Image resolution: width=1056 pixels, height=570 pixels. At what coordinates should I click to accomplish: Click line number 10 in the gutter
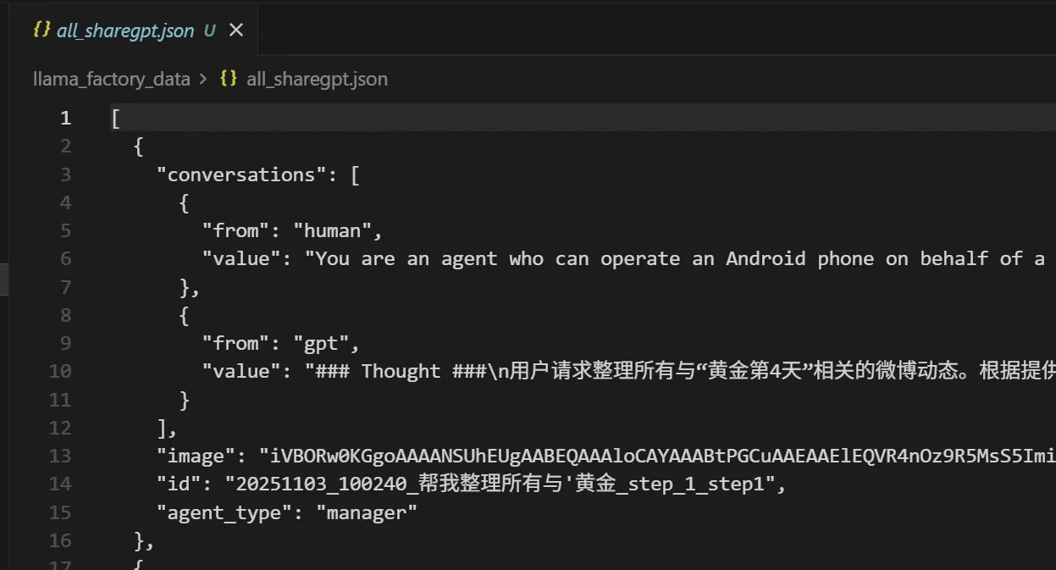(60, 371)
